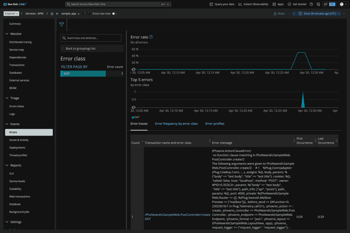The image size is (350, 233).
Task: Sort Transaction name and error class column
Action: pos(209,141)
